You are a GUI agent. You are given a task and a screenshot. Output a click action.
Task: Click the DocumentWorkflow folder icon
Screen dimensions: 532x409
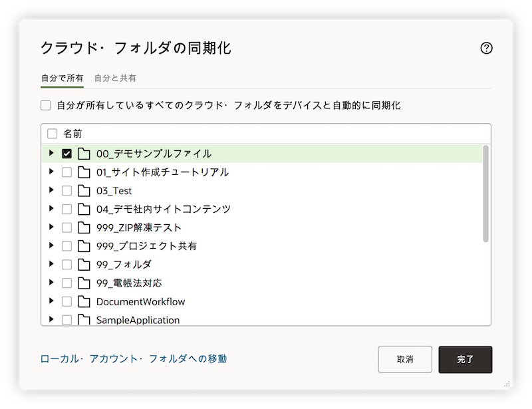(84, 301)
